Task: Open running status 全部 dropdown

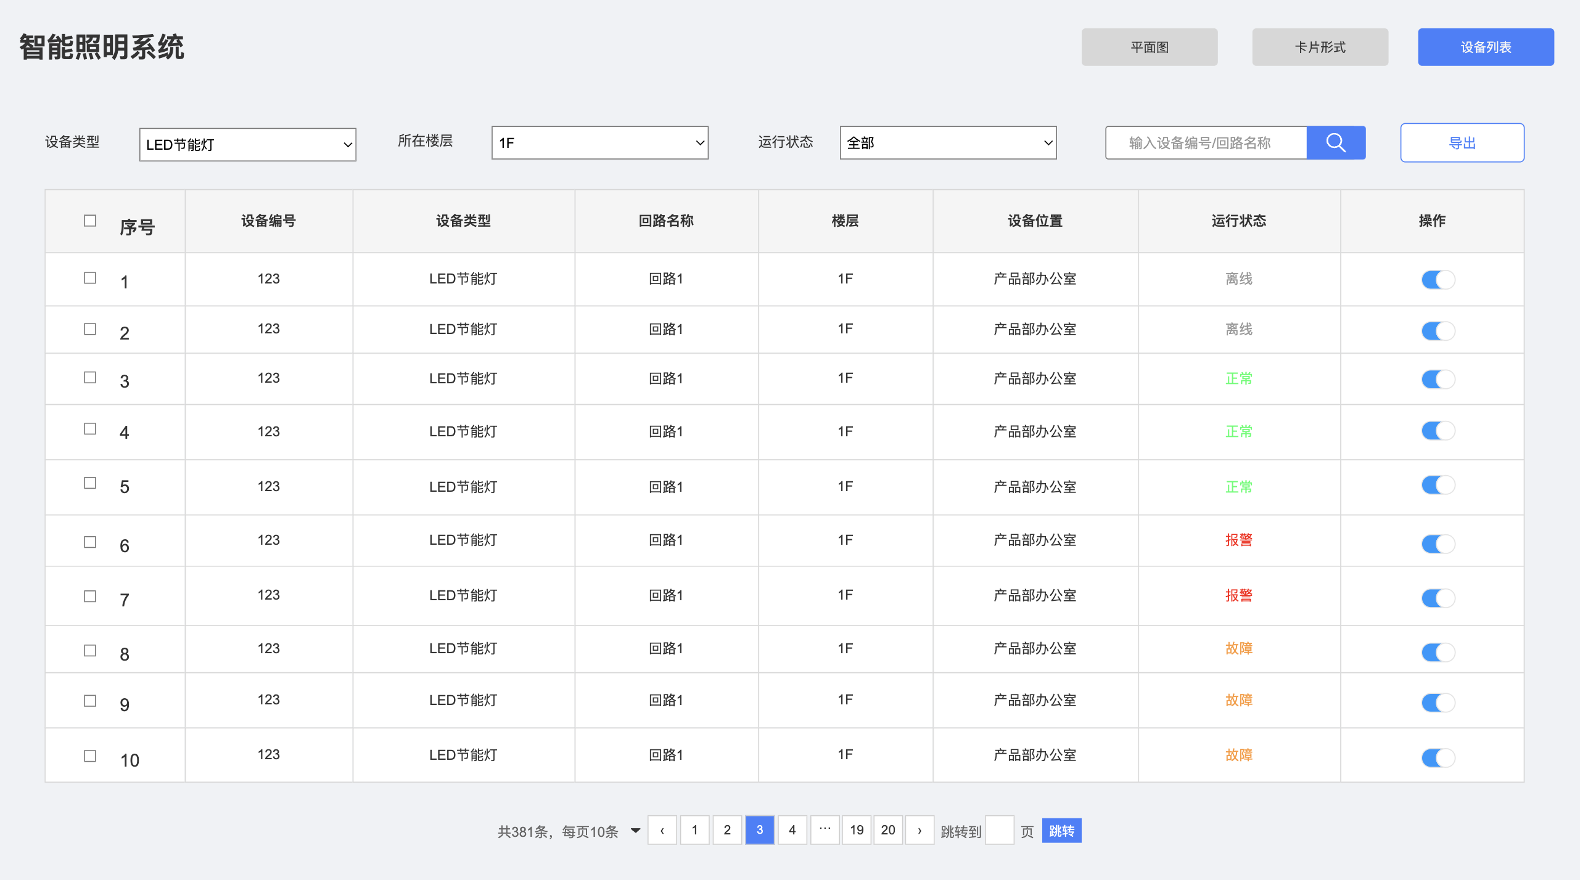Action: [947, 143]
